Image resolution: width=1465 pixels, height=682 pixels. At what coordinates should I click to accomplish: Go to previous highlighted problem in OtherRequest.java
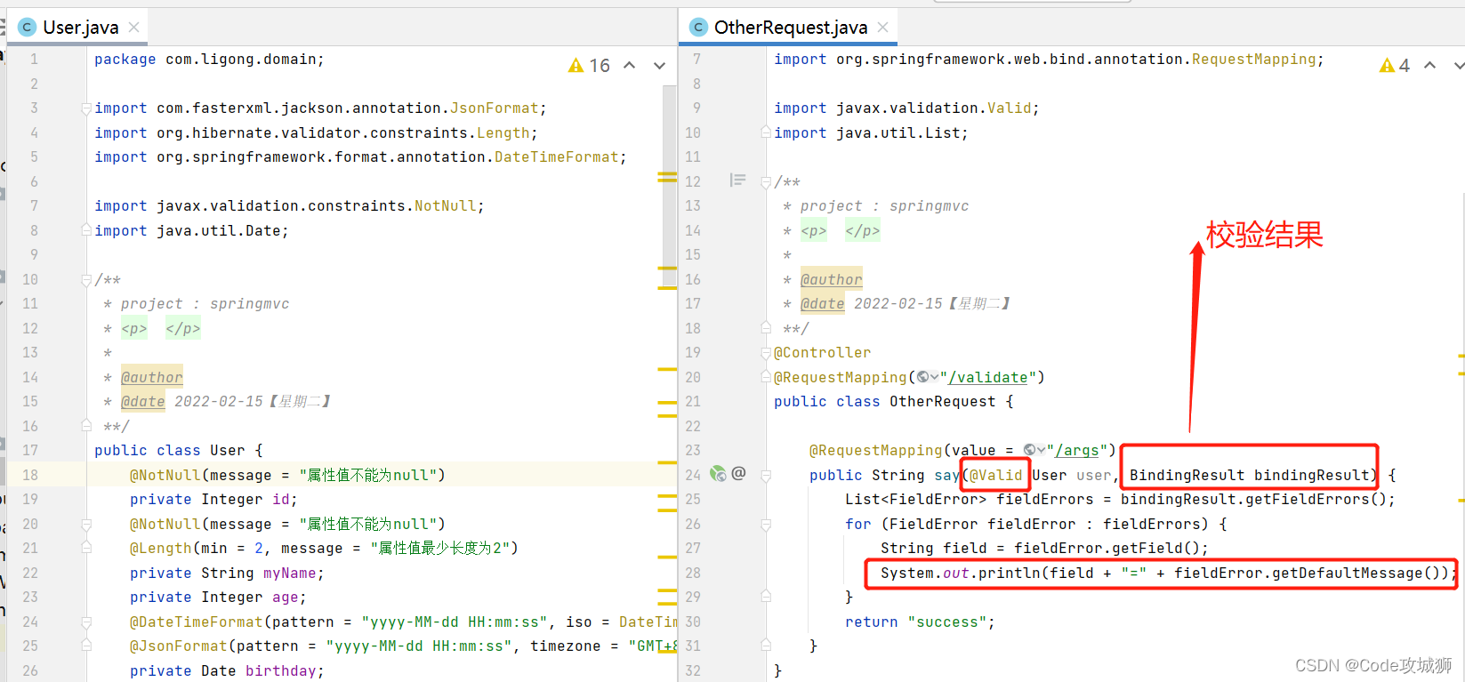coord(1429,66)
